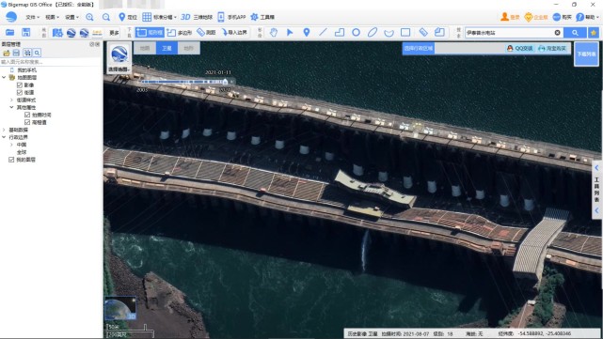The image size is (603, 339).
Task: Click the globe overview thumbnail in corner
Action: [x=120, y=308]
